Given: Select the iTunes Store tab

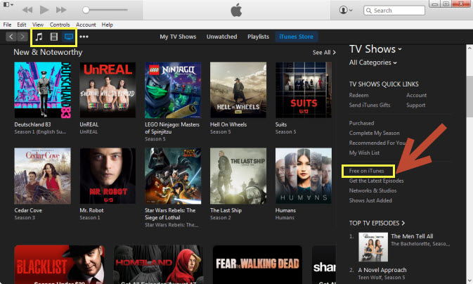Looking at the screenshot, I should [x=296, y=37].
